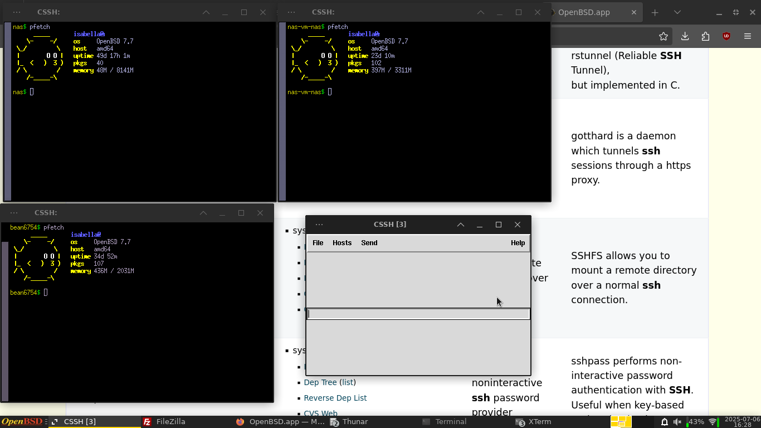Open the Firefox hamburger application menu
This screenshot has height=428, width=761.
[x=748, y=36]
